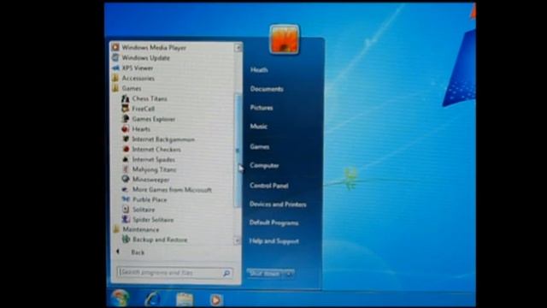Click the search magnifier icon

(226, 273)
